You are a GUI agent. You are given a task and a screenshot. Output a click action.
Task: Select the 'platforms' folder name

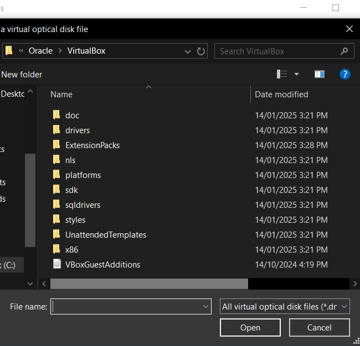tap(83, 175)
